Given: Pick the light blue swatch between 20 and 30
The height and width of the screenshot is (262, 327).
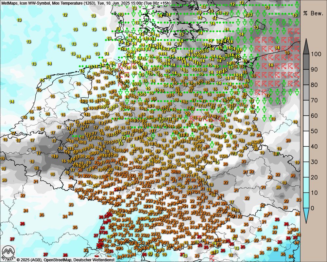Looking at the screenshot, I should point(306,170).
